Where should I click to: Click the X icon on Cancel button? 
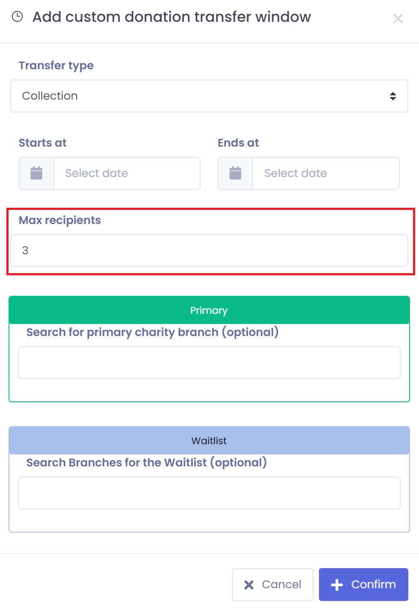[x=249, y=585]
